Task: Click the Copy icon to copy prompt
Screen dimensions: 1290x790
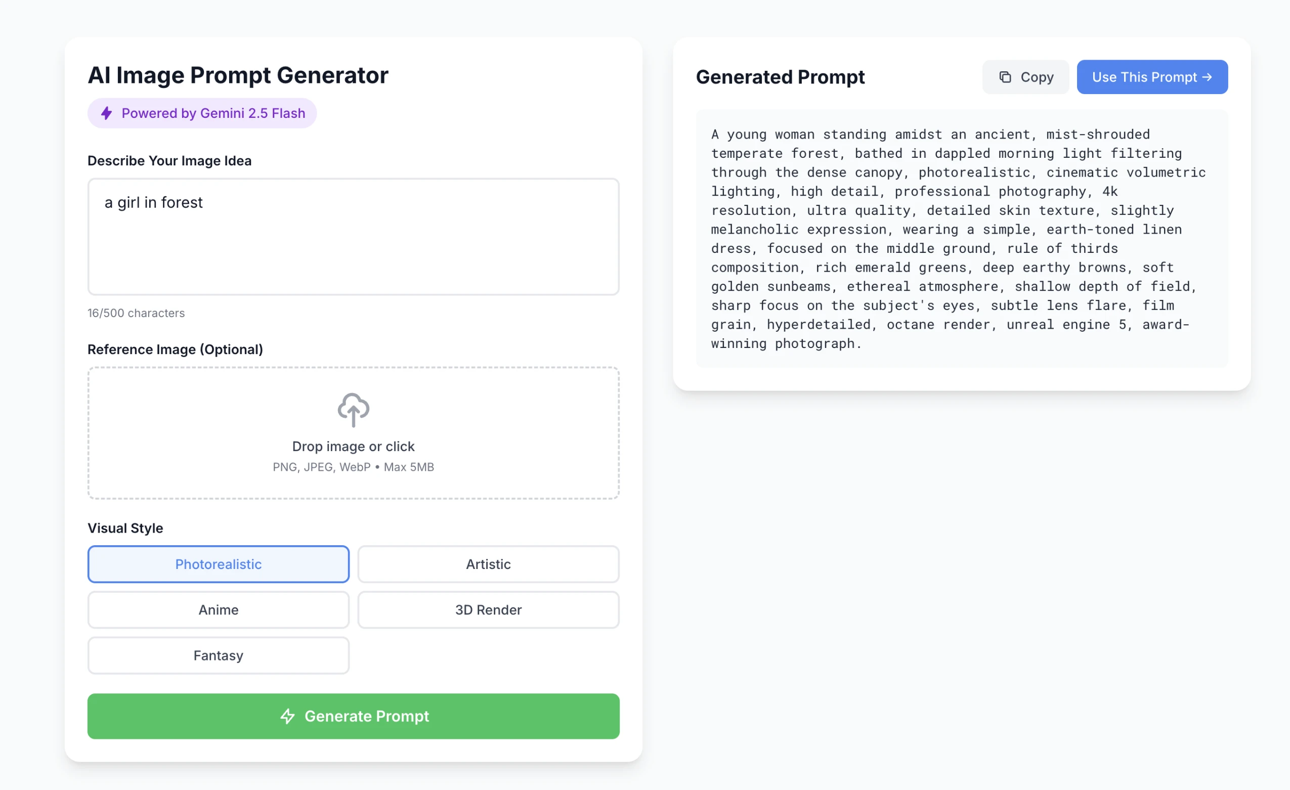Action: [x=1005, y=76]
